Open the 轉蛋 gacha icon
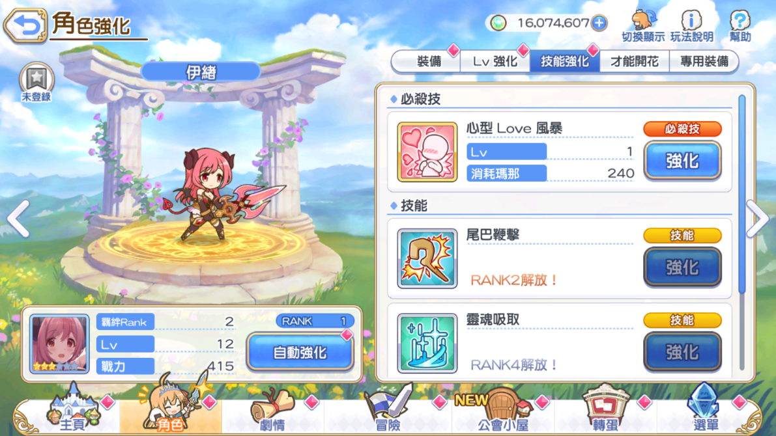776x436 pixels. (605, 408)
